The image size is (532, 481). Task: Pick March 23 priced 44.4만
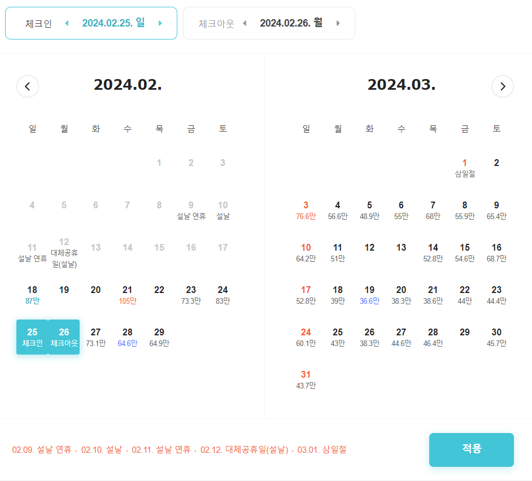click(x=496, y=295)
